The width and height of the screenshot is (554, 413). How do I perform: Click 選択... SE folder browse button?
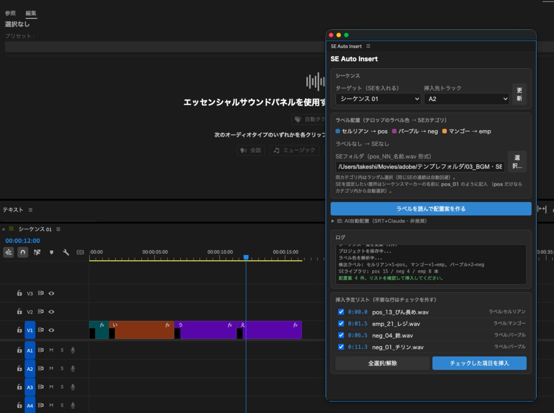pyautogui.click(x=517, y=162)
